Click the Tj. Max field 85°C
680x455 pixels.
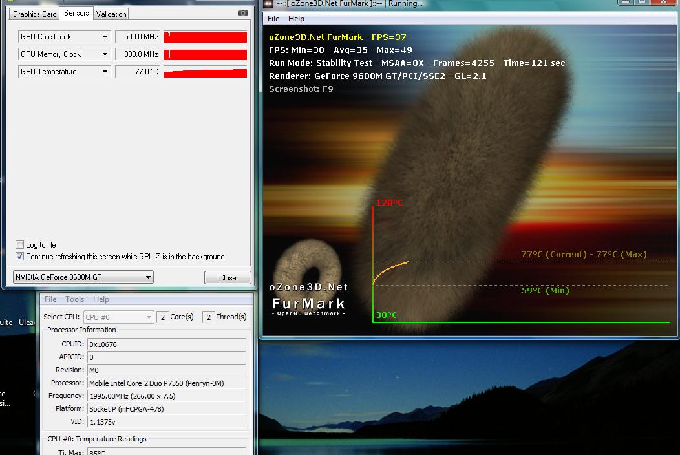pyautogui.click(x=167, y=451)
